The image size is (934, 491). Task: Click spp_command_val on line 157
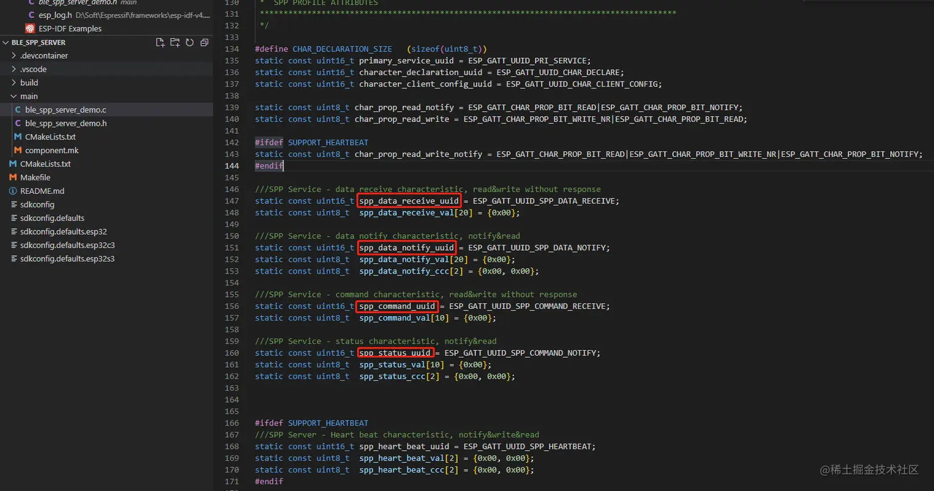point(394,318)
